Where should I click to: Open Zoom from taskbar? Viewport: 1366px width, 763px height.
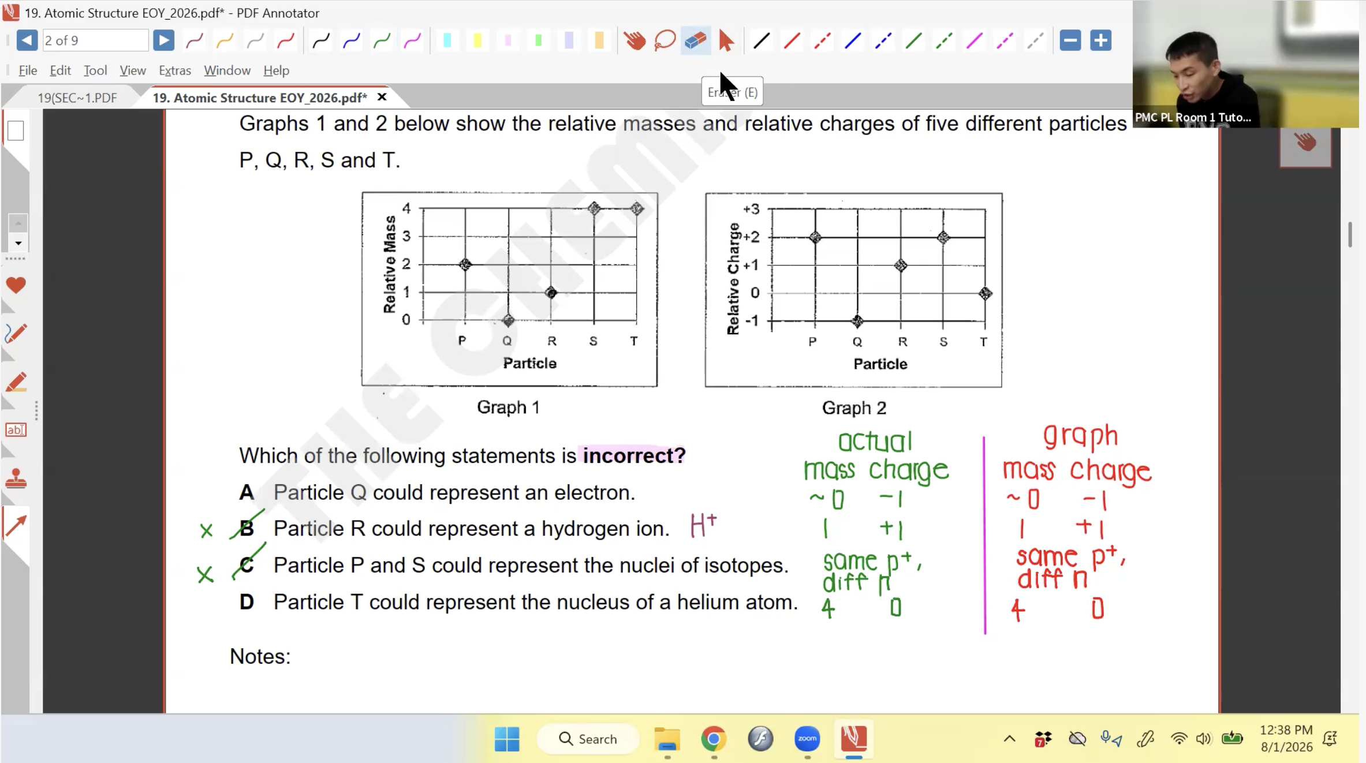pyautogui.click(x=807, y=739)
